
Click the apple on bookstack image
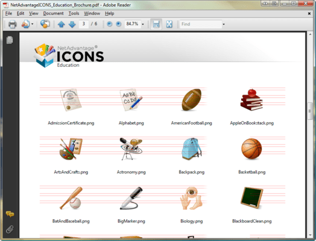tap(251, 99)
